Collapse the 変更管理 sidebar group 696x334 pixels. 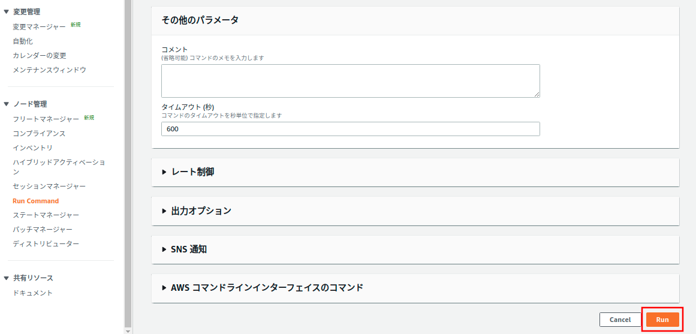click(7, 11)
